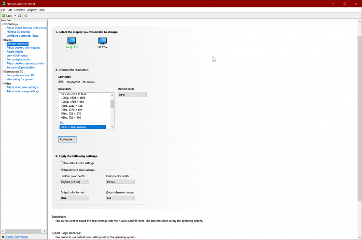Image resolution: width=362 pixels, height=240 pixels.
Task: Click the task pane scroll right arrow
Action: [44, 231]
